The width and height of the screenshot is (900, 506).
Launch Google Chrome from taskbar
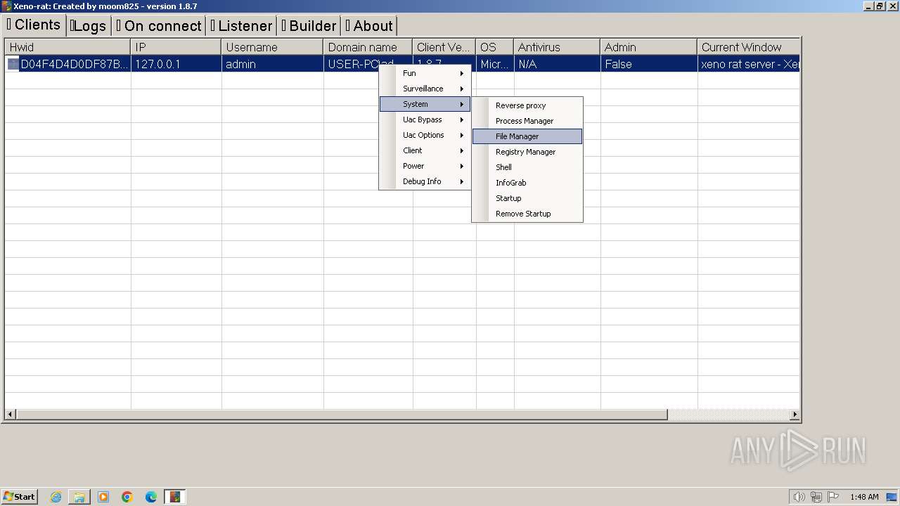127,497
